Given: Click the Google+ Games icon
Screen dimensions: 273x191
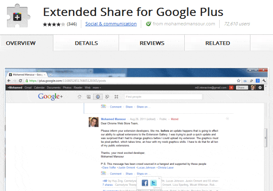Looking at the screenshot, I should 116,97.
